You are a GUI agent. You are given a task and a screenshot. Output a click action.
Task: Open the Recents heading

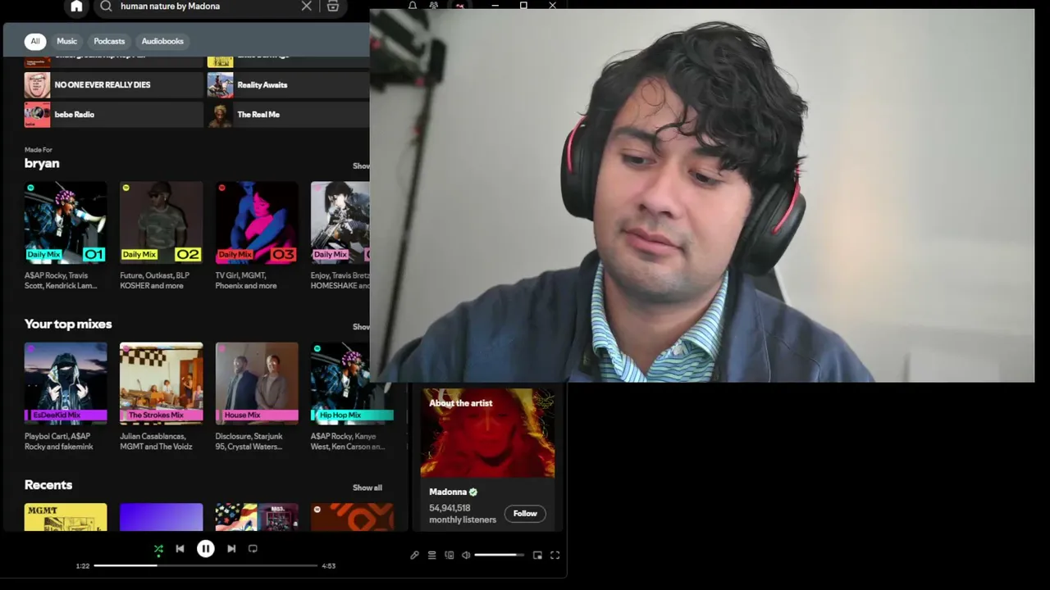tap(48, 485)
